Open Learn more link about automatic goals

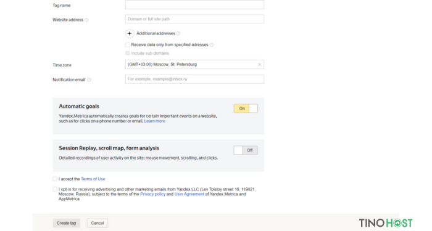click(155, 121)
